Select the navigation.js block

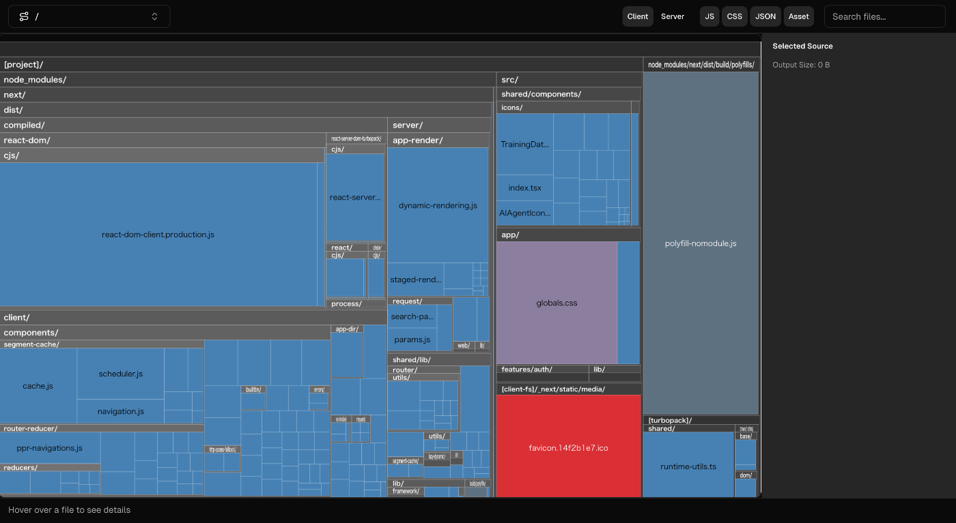point(121,411)
